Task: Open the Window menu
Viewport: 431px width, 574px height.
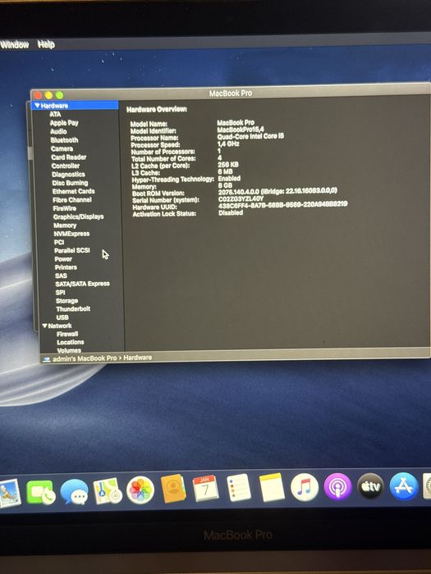Action: pyautogui.click(x=14, y=45)
